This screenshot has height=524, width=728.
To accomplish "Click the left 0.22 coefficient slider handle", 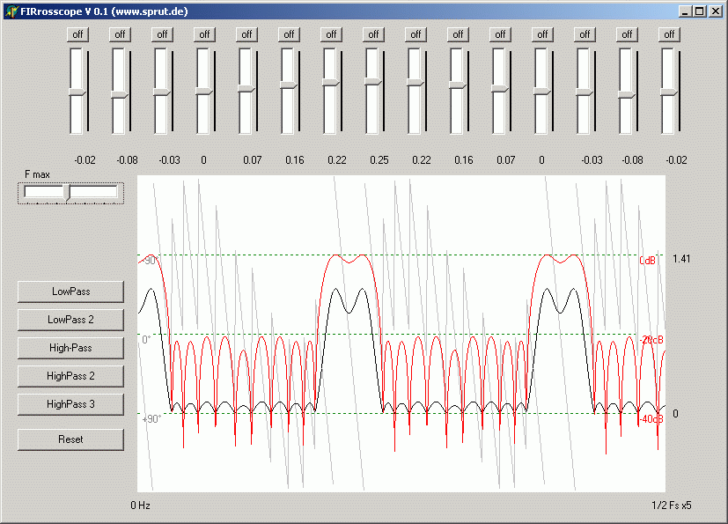I will [331, 83].
